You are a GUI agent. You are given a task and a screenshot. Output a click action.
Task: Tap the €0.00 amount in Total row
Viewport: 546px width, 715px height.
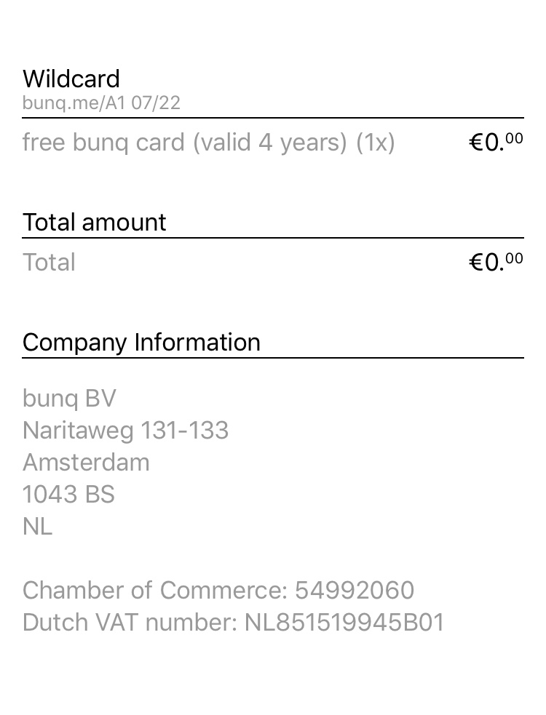tap(496, 262)
